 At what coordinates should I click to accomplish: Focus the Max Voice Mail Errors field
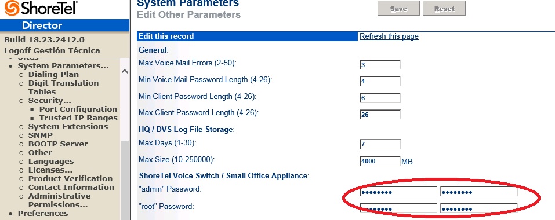point(380,65)
